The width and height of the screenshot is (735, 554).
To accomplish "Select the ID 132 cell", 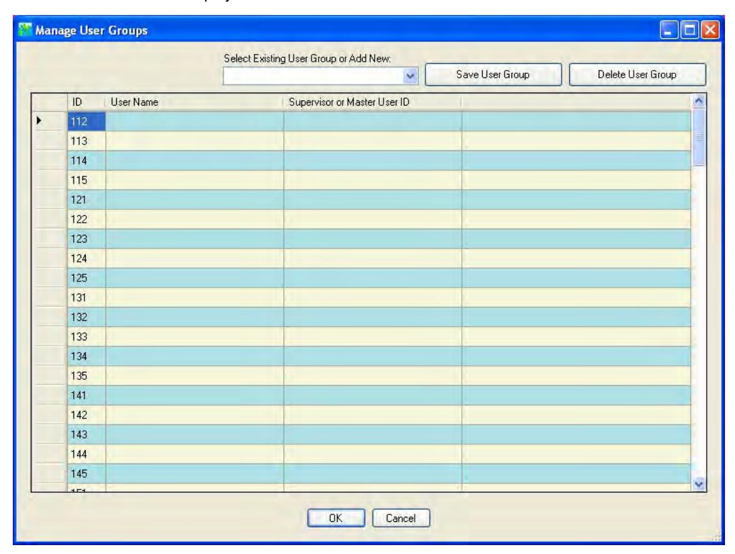I will 86,317.
